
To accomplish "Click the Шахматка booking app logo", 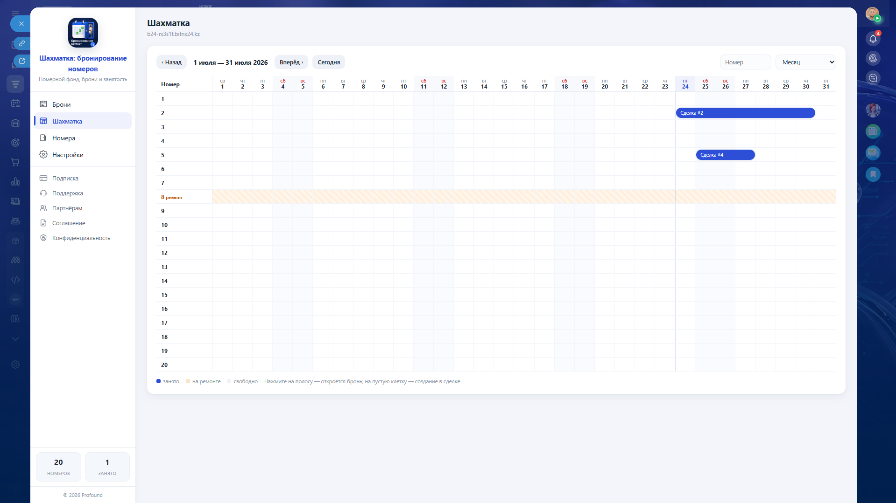I will (83, 33).
